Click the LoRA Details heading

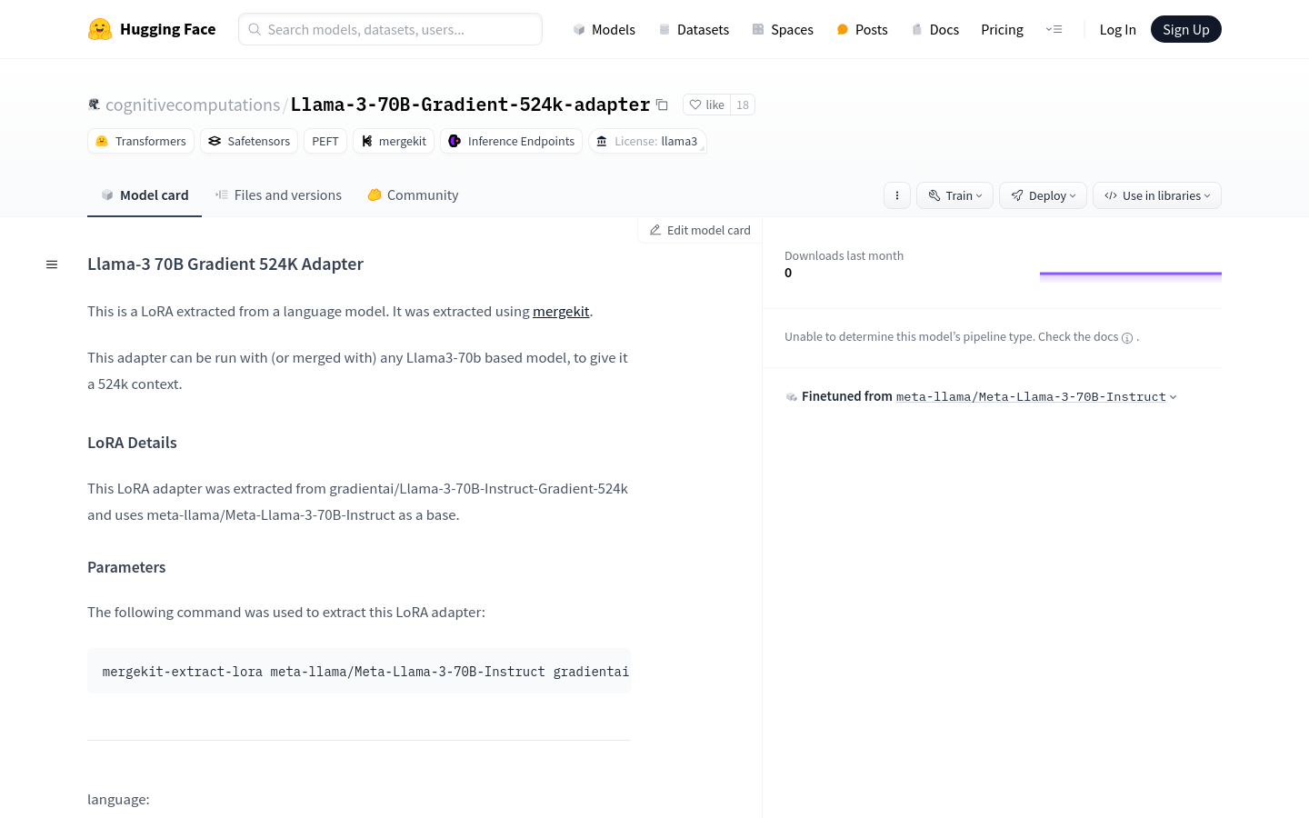[132, 443]
